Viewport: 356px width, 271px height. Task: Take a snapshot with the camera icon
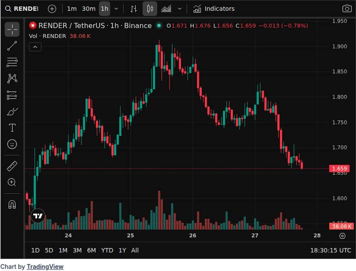click(x=347, y=9)
